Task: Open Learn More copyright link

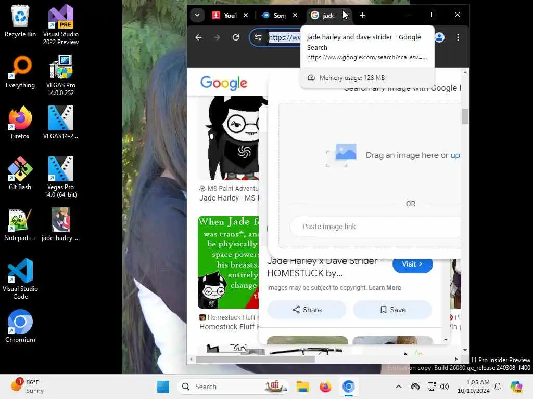Action: pos(385,288)
